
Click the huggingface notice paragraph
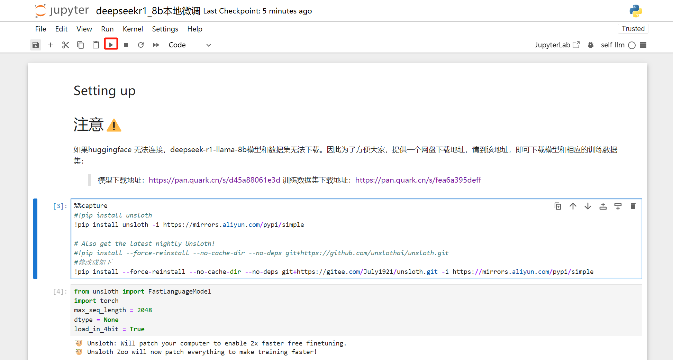coord(345,155)
